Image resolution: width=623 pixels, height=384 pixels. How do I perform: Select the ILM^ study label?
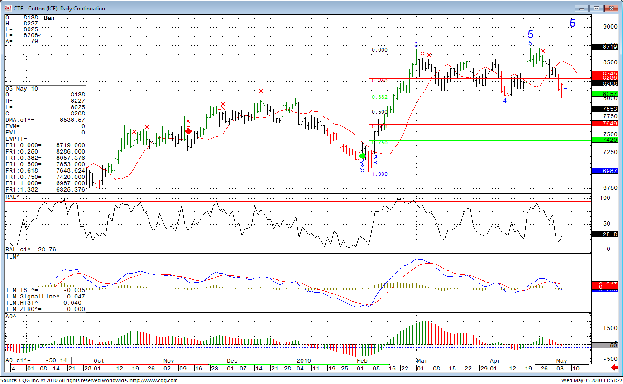[13, 257]
